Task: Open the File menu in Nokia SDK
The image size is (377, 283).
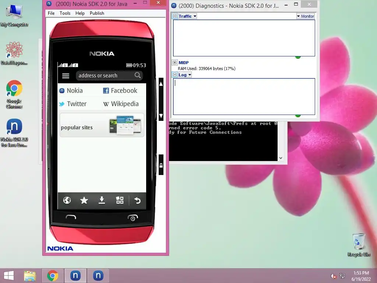Action: (51, 13)
